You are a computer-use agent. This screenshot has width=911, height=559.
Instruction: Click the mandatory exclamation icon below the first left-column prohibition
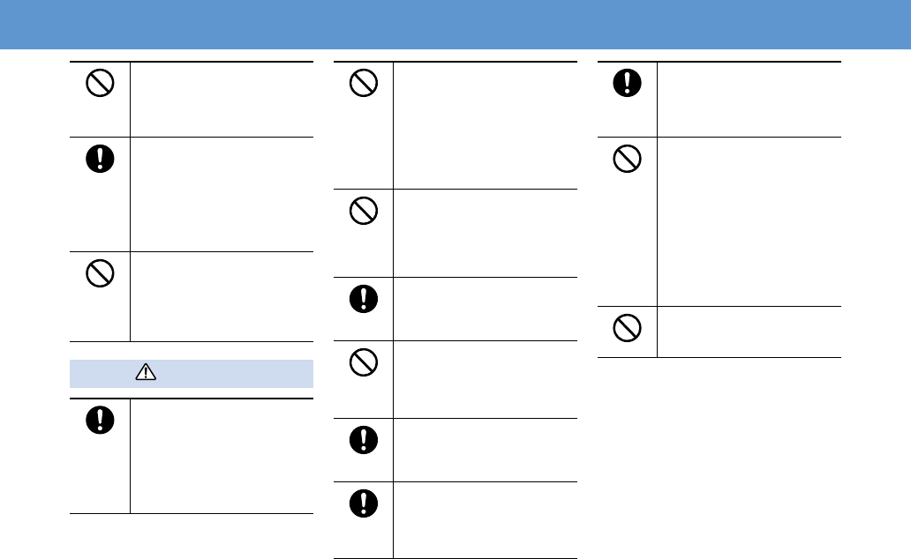click(100, 159)
